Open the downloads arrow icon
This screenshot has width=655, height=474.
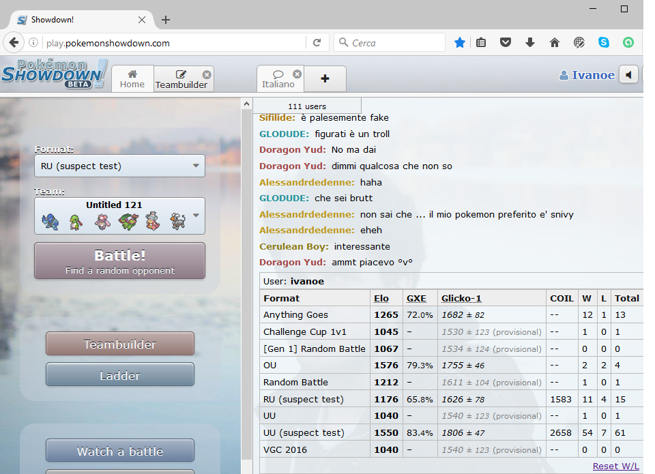[530, 42]
